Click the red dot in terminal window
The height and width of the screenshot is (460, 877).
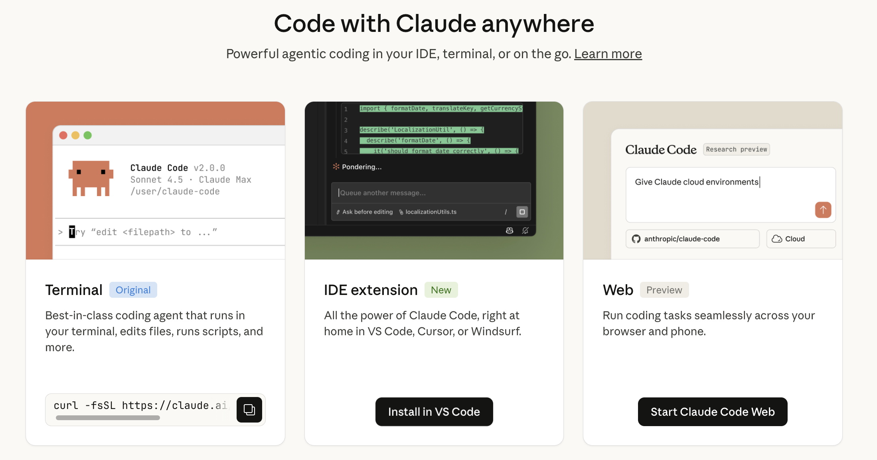tap(63, 135)
